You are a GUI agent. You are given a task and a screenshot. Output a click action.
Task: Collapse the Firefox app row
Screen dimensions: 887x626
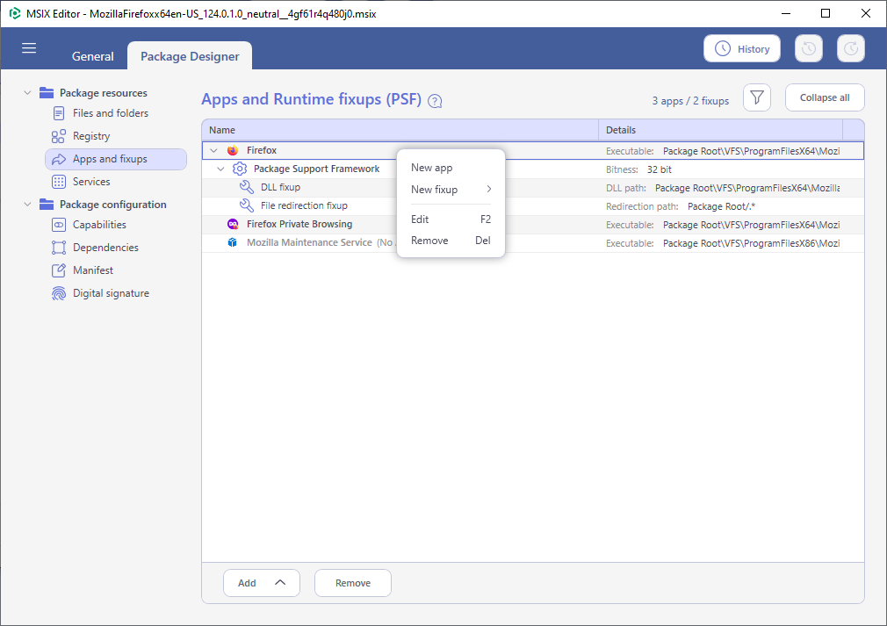(213, 150)
